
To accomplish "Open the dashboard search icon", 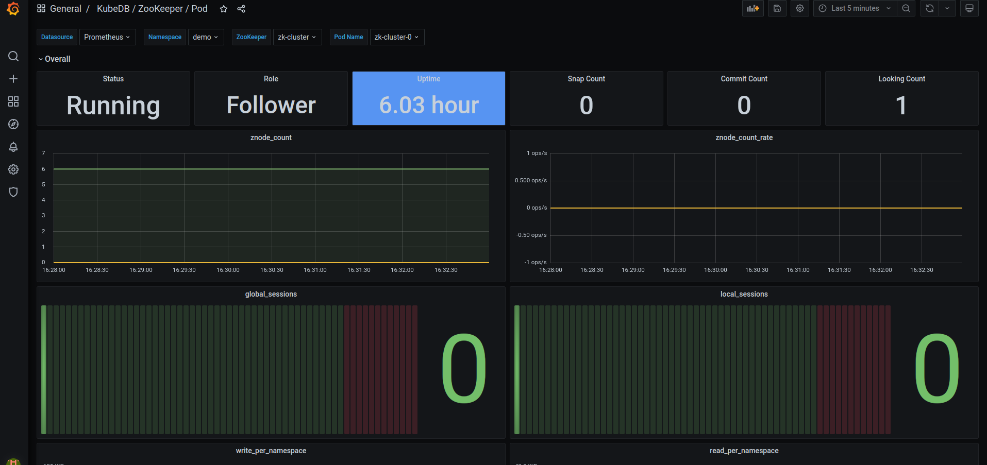I will pyautogui.click(x=13, y=56).
